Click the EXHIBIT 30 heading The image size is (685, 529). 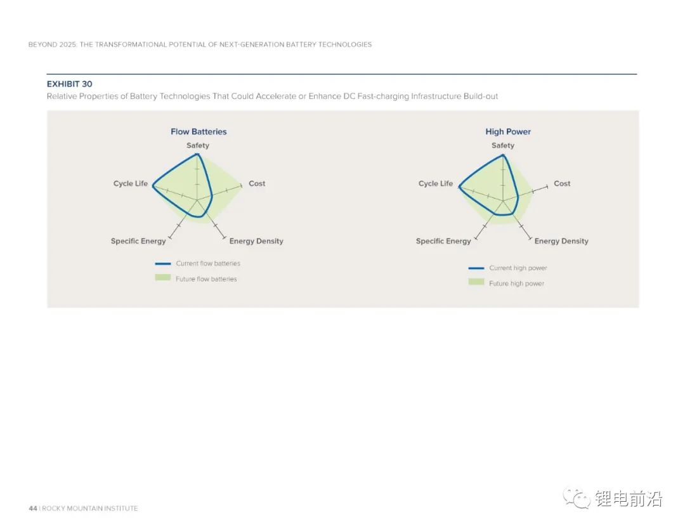pos(70,84)
